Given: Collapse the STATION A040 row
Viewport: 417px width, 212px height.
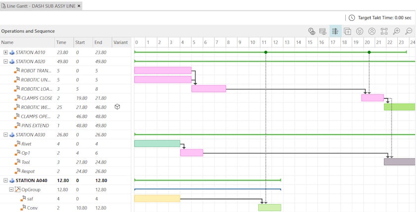Looking at the screenshot, I should pyautogui.click(x=5, y=180).
